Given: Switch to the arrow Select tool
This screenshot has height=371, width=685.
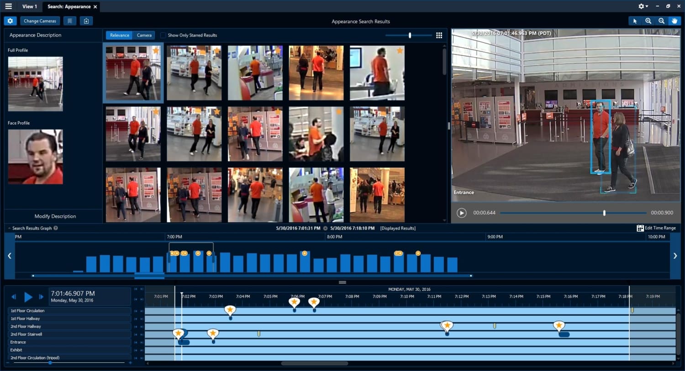Looking at the screenshot, I should pos(635,21).
